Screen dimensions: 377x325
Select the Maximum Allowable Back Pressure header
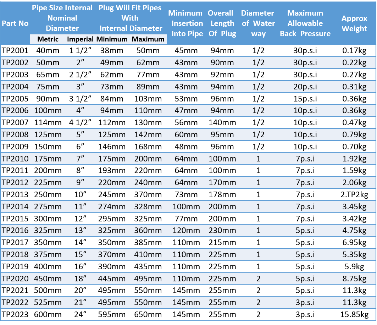[x=305, y=23]
